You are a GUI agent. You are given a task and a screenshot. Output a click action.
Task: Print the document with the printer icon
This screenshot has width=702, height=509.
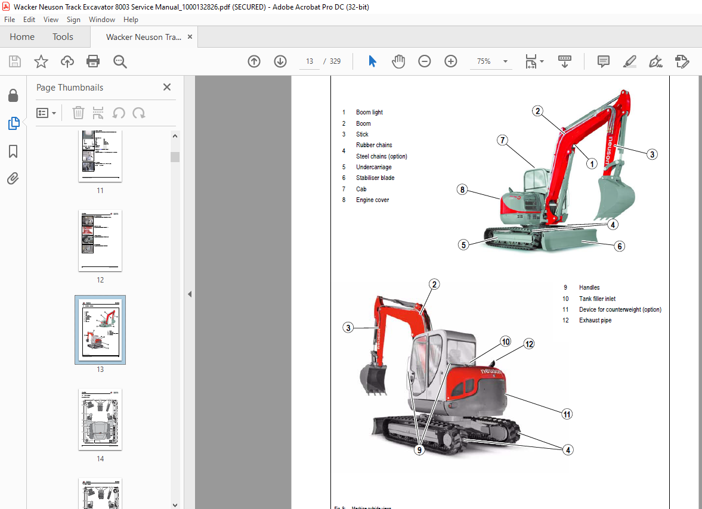(93, 61)
